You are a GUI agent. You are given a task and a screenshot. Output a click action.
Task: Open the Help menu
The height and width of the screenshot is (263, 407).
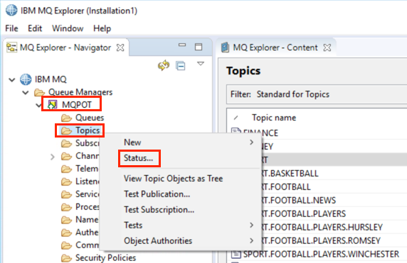[x=102, y=28]
